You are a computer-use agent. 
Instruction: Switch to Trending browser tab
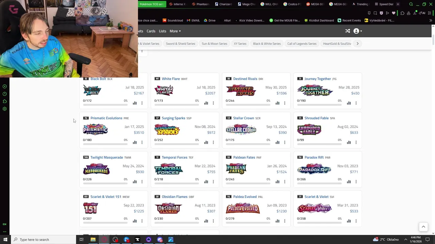[360, 4]
